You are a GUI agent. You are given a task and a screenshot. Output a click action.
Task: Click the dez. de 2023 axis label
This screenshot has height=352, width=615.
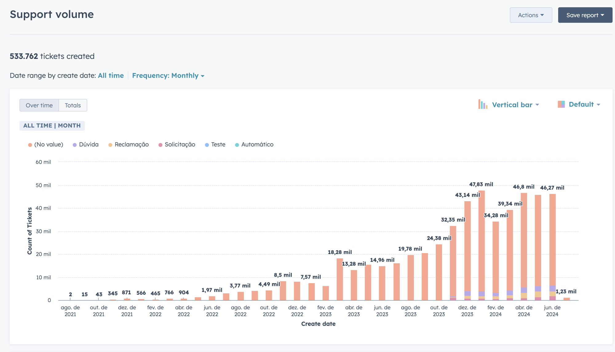pos(467,311)
